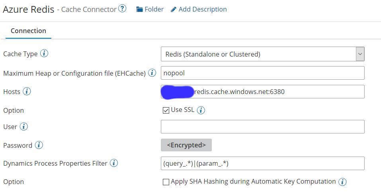Click into the Hosts input field
This screenshot has width=381, height=192.
(x=263, y=92)
